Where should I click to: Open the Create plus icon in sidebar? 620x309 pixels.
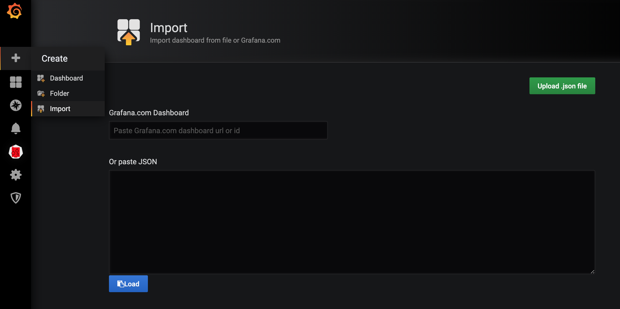16,58
